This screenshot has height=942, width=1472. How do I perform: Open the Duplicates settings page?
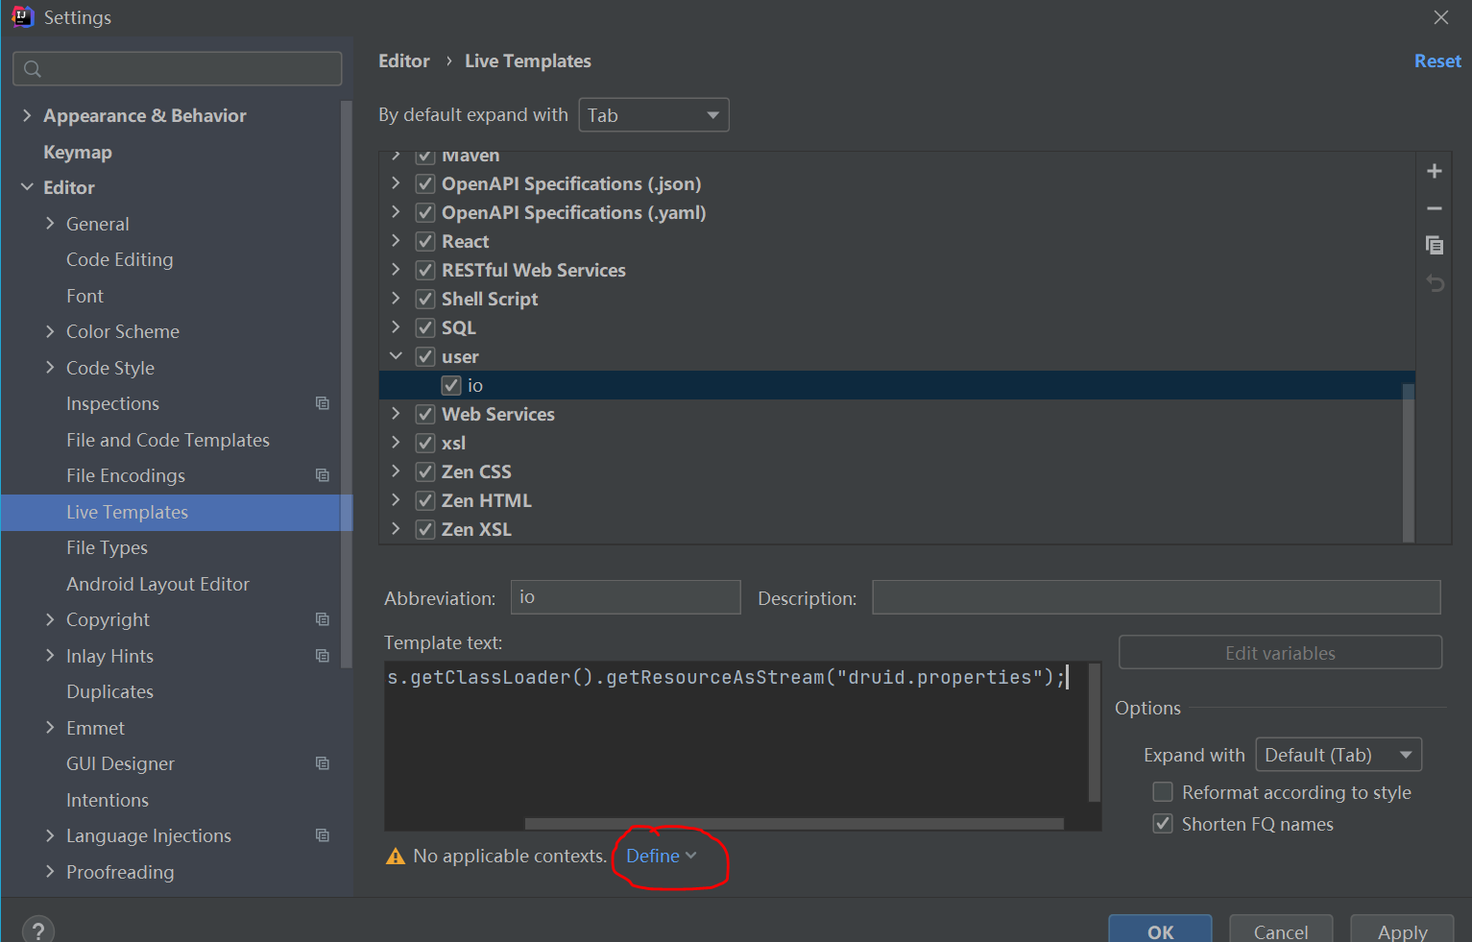pyautogui.click(x=109, y=691)
